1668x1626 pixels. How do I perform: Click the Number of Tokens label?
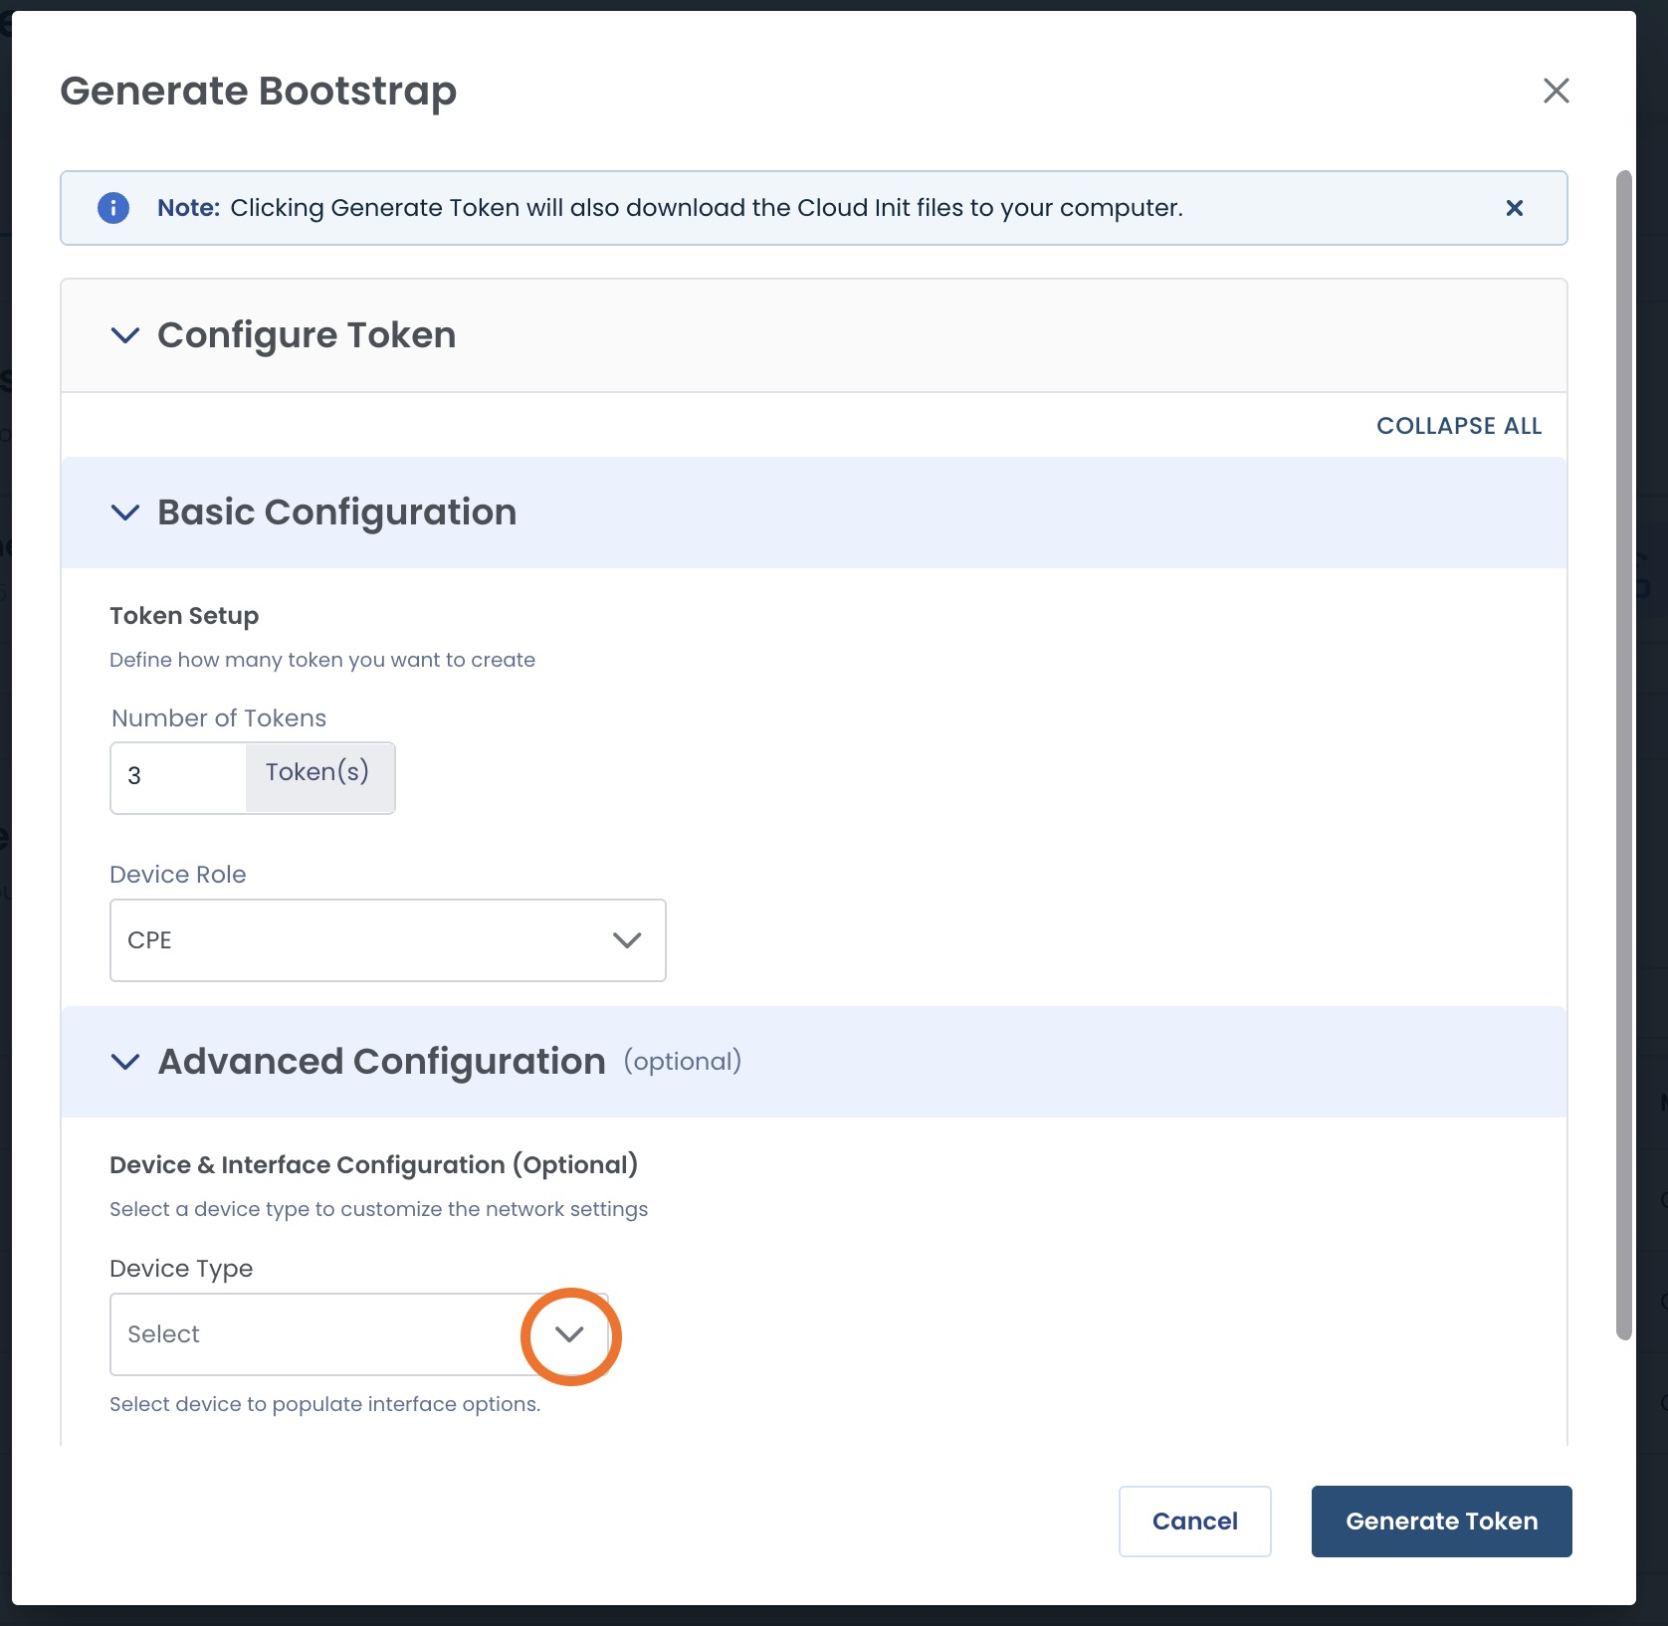(219, 718)
